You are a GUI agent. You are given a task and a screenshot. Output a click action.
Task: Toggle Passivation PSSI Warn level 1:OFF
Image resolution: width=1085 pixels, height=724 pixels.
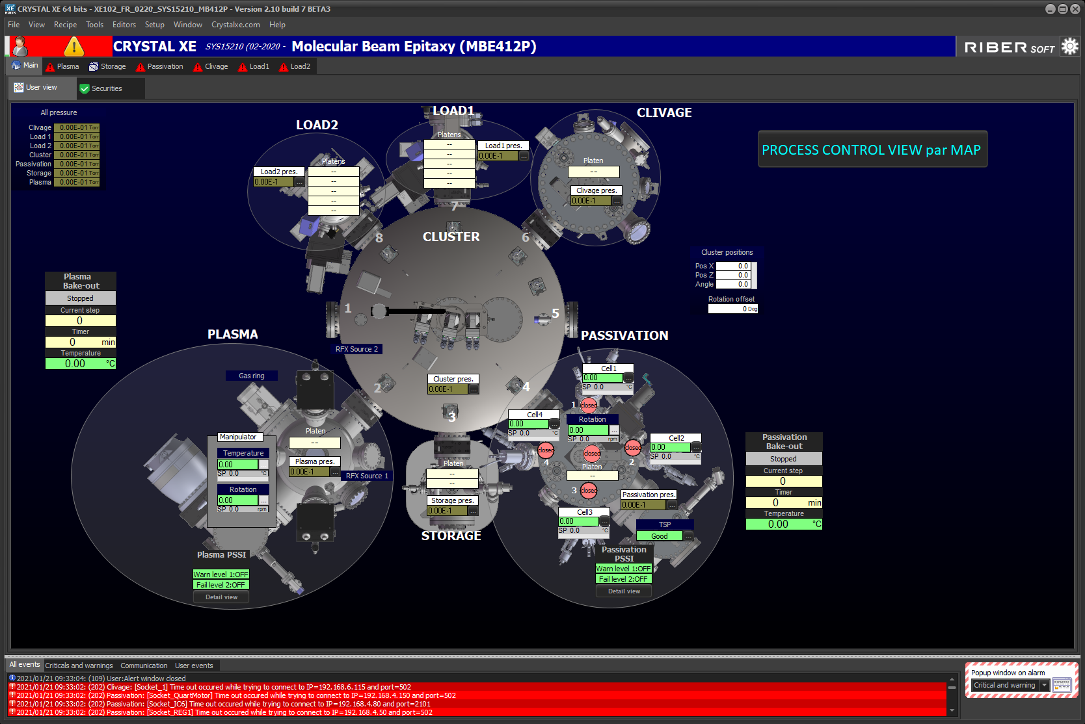click(623, 569)
